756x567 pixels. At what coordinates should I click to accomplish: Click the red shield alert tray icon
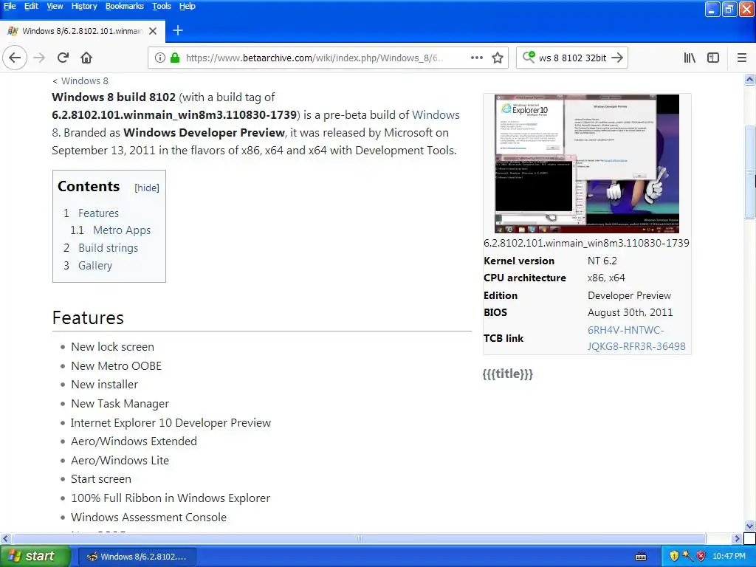[x=701, y=556]
